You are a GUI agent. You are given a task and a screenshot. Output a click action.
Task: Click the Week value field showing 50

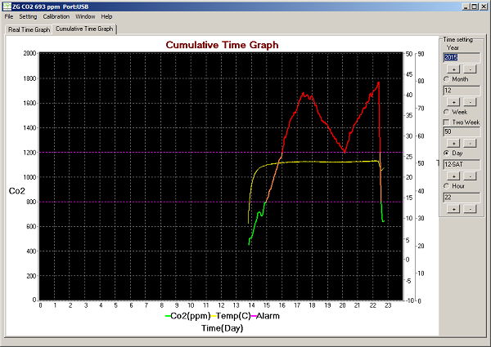462,131
